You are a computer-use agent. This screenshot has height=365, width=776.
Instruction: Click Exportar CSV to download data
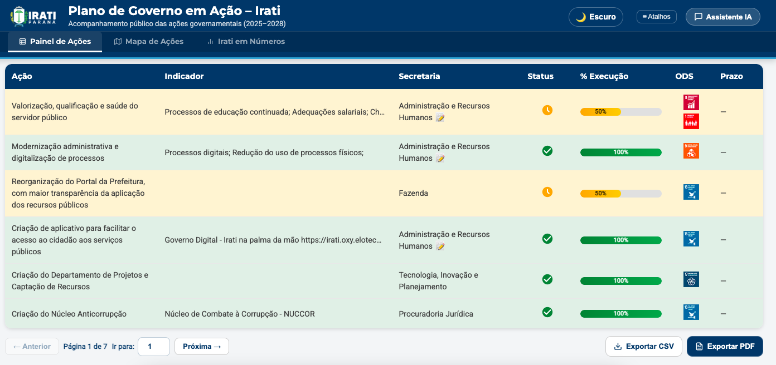coord(644,346)
